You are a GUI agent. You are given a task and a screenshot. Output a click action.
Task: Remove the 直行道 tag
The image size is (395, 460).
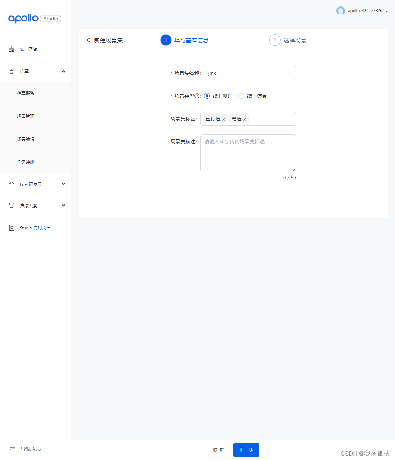tap(224, 119)
